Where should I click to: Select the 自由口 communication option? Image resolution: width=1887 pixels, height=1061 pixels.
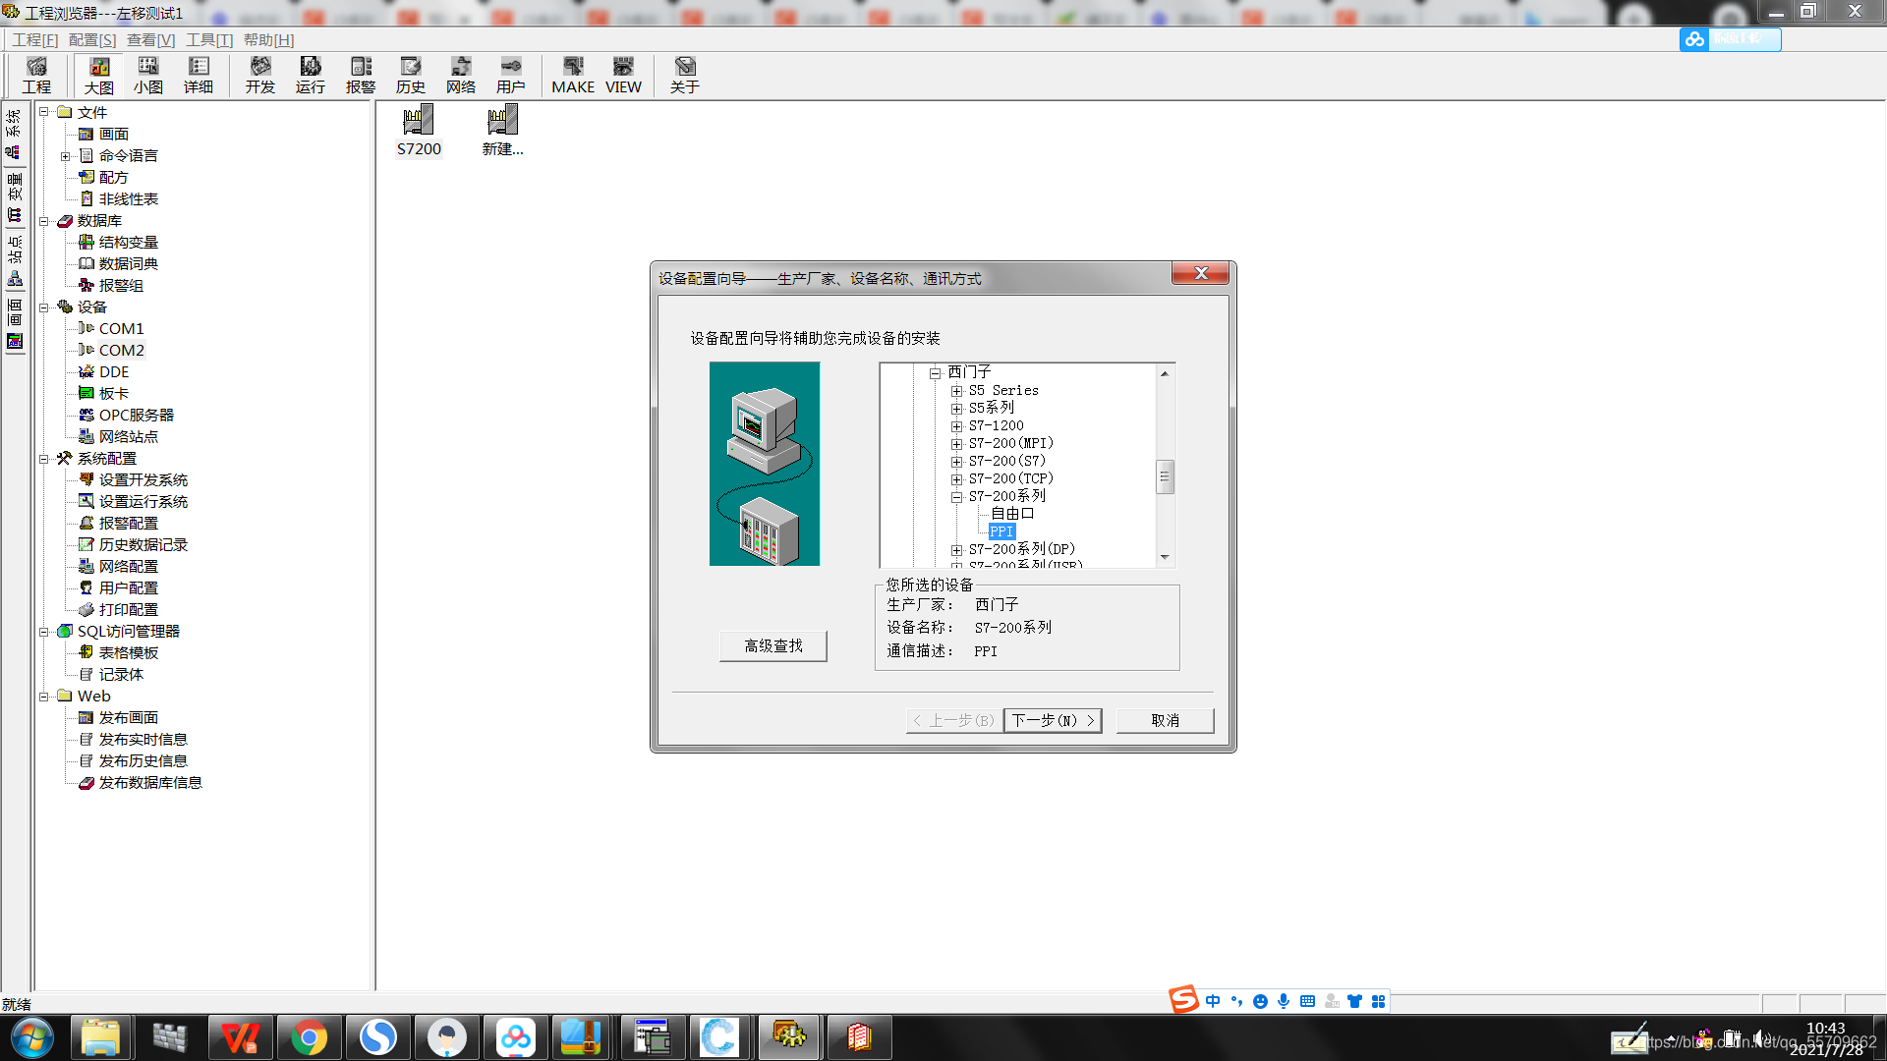[1011, 514]
